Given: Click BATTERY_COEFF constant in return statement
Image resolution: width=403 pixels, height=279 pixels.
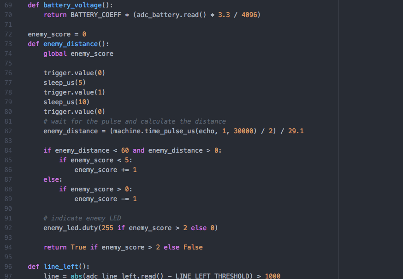Looking at the screenshot, I should point(95,15).
